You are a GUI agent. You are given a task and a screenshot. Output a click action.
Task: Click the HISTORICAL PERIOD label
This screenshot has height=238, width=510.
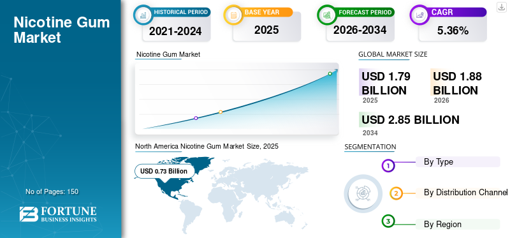pos(181,12)
